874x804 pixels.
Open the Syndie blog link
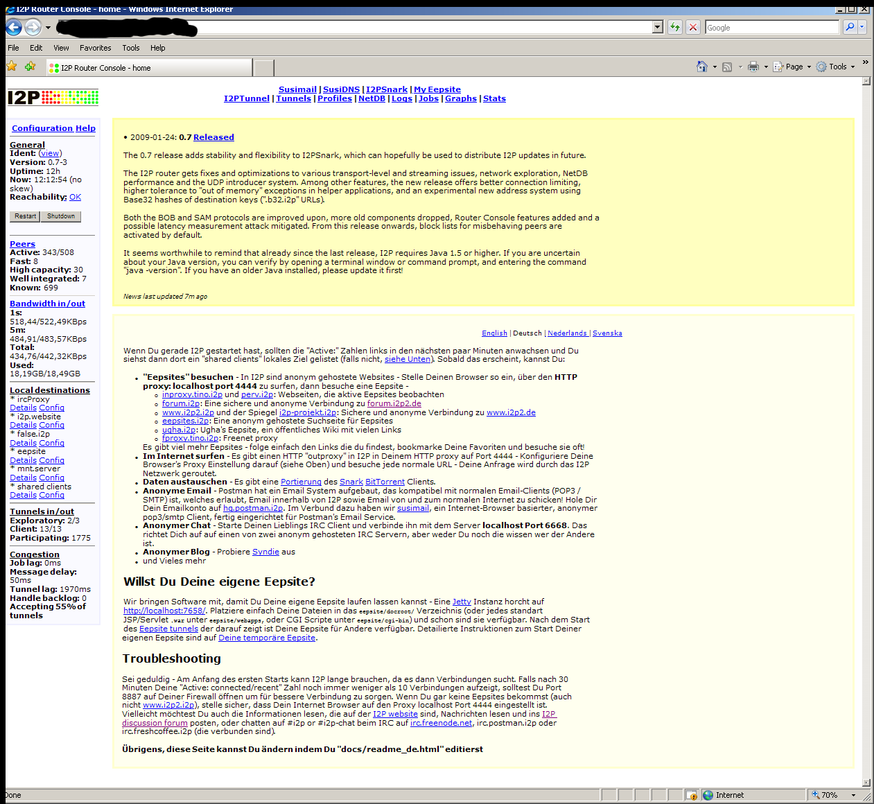point(265,552)
